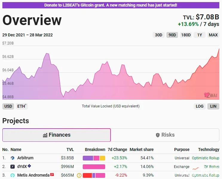The width and height of the screenshot is (222, 179).
Task: Select the 30D time range
Action: pos(158,35)
